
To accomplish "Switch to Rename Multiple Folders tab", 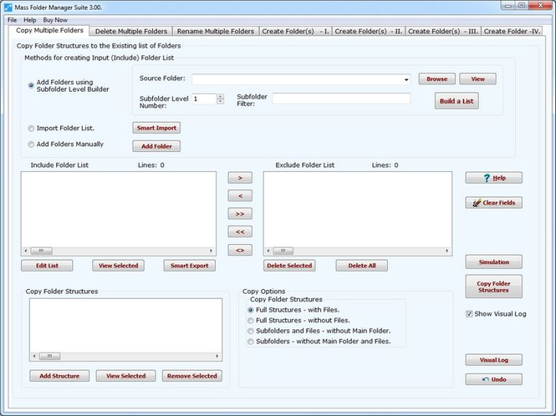I will (216, 31).
